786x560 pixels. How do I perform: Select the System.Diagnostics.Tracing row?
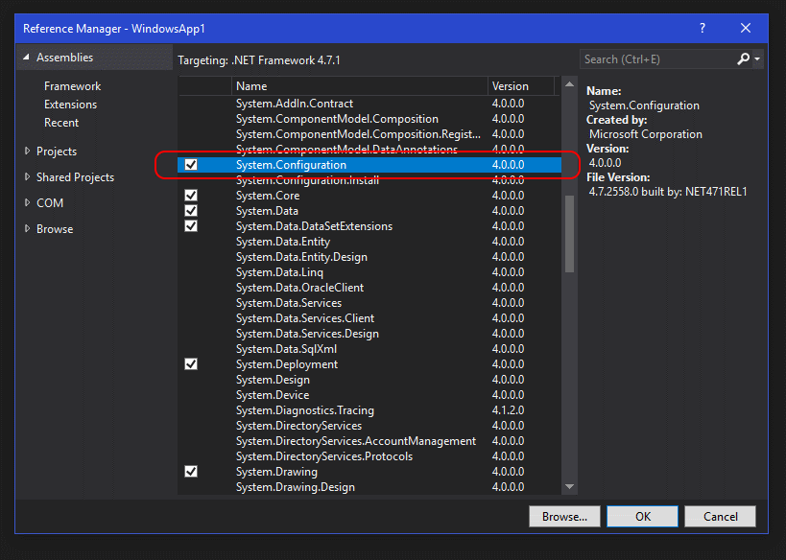point(369,410)
